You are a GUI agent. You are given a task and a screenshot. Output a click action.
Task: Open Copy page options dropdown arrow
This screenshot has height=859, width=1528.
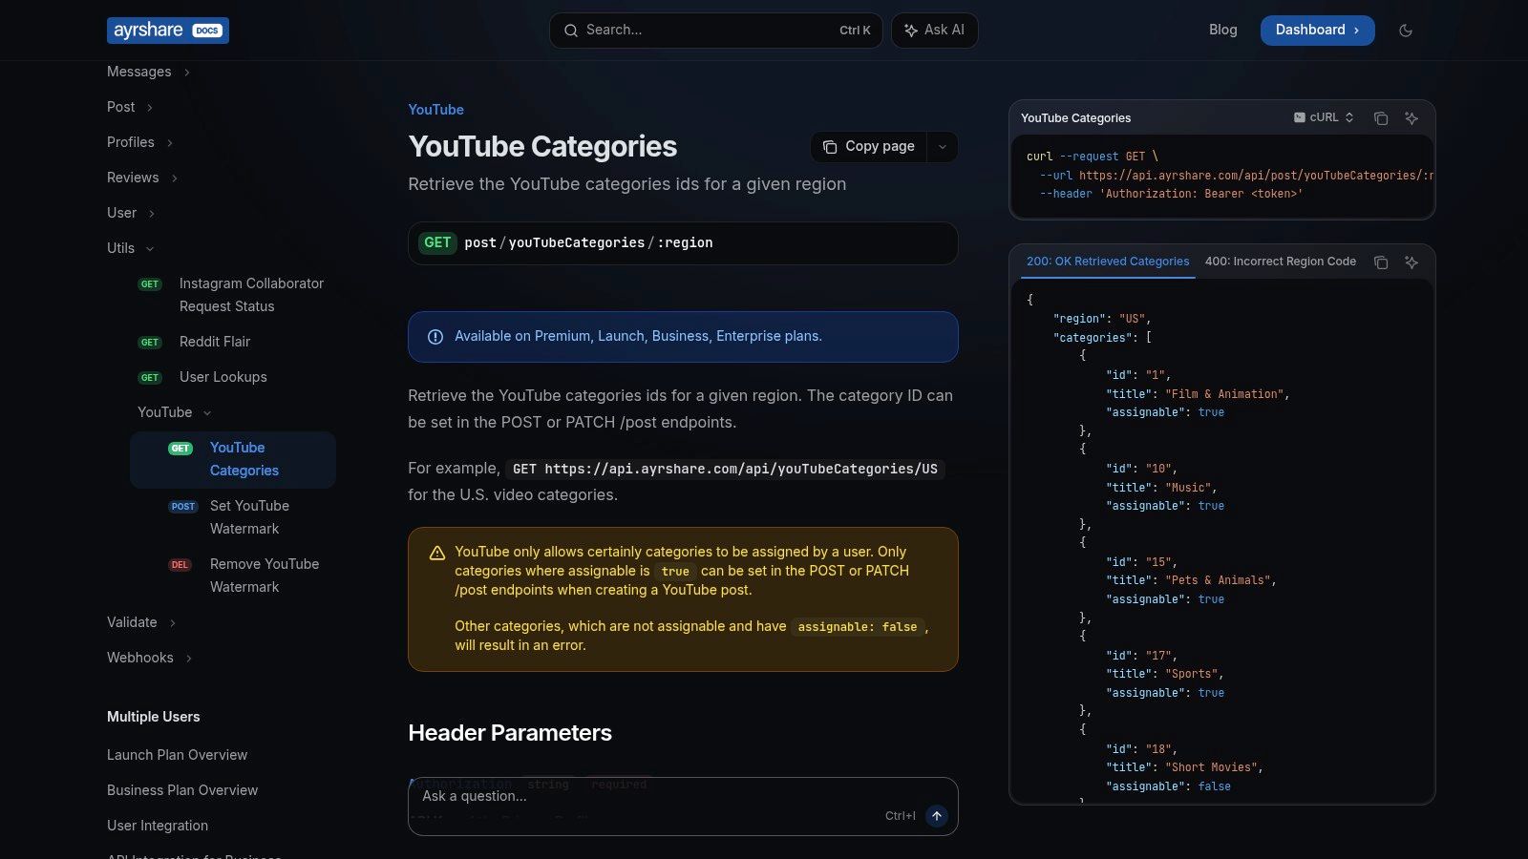coord(943,147)
